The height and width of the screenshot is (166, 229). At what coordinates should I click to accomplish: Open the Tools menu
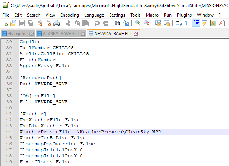click(x=135, y=15)
